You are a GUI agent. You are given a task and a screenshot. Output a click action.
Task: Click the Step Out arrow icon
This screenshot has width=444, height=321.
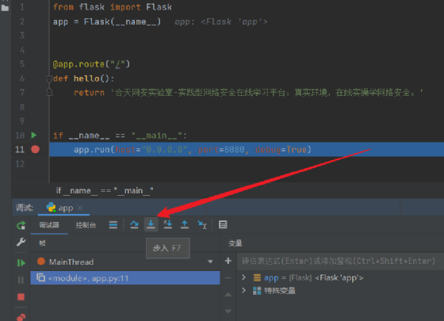point(185,225)
